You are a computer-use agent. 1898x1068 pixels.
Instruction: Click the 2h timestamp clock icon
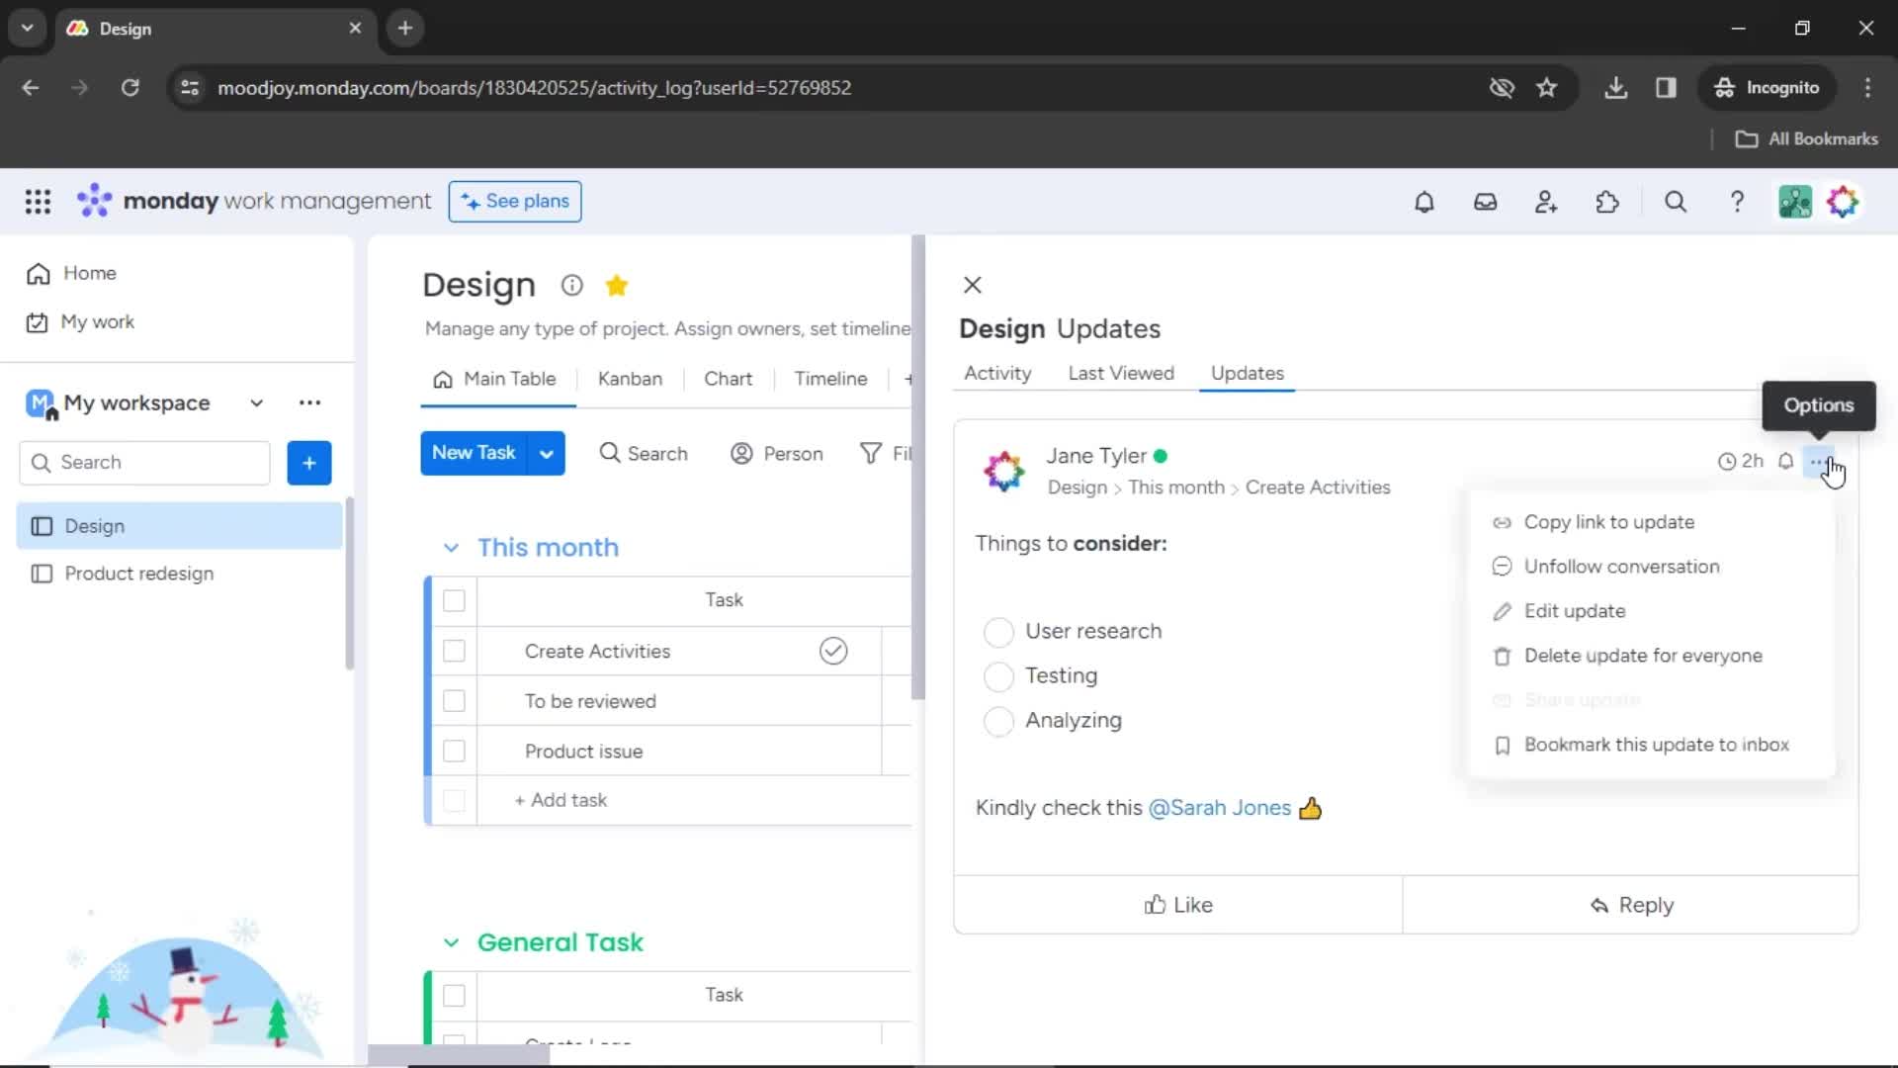(x=1726, y=461)
